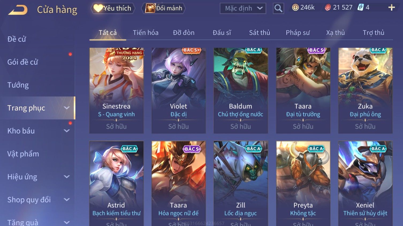Select the Tiến hóa tab
Screen dimensions: 403x226
[146, 33]
